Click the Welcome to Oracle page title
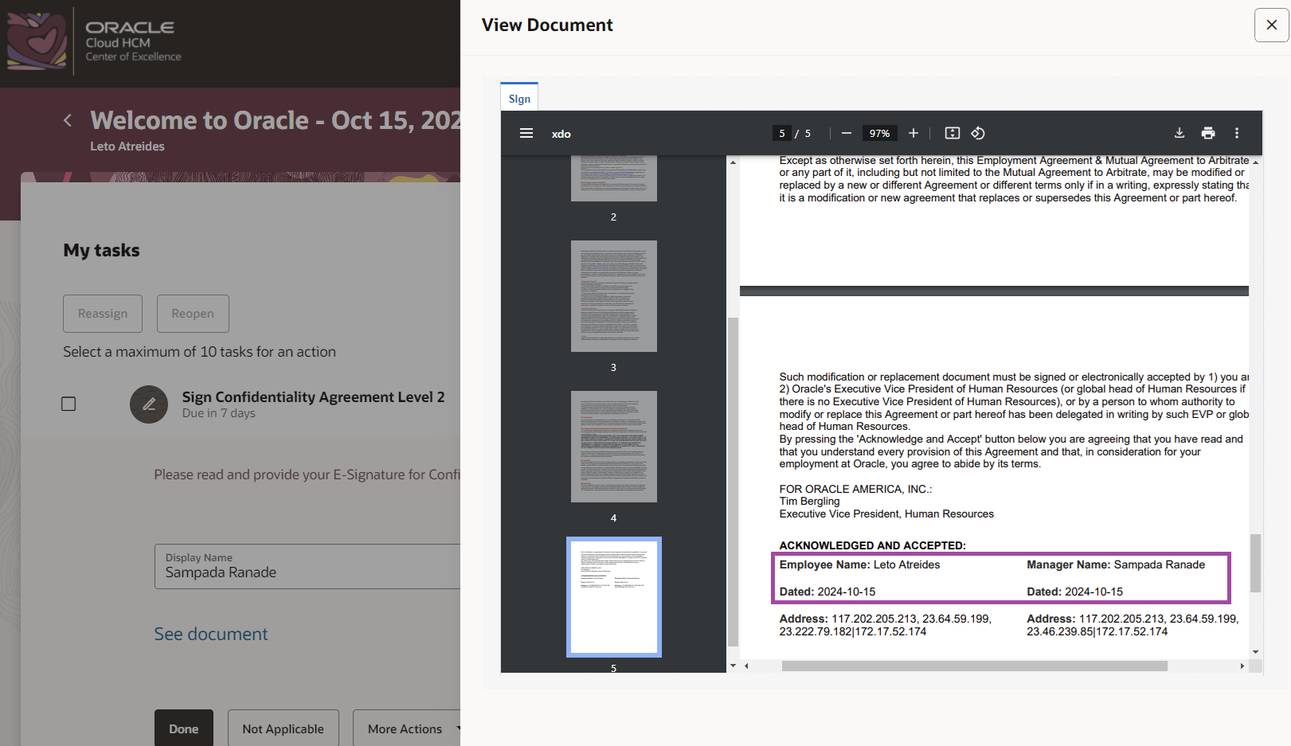This screenshot has height=746, width=1291. click(276, 120)
